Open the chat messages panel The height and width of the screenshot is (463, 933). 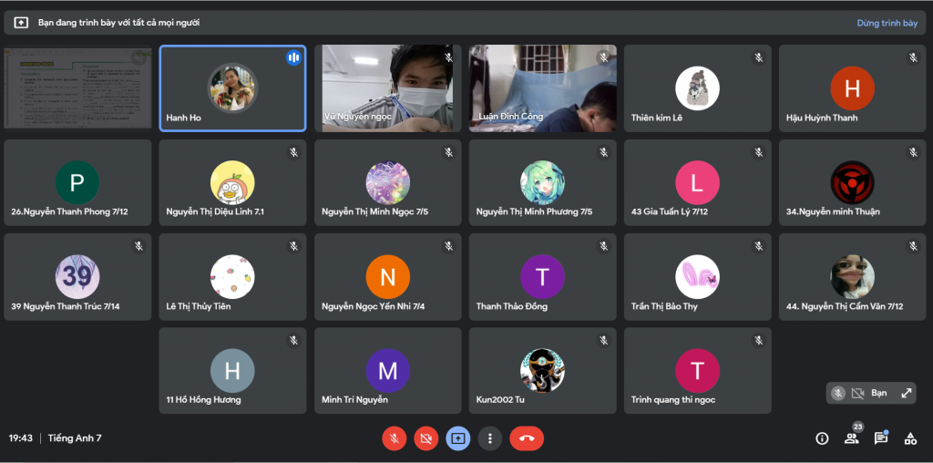[x=880, y=438]
